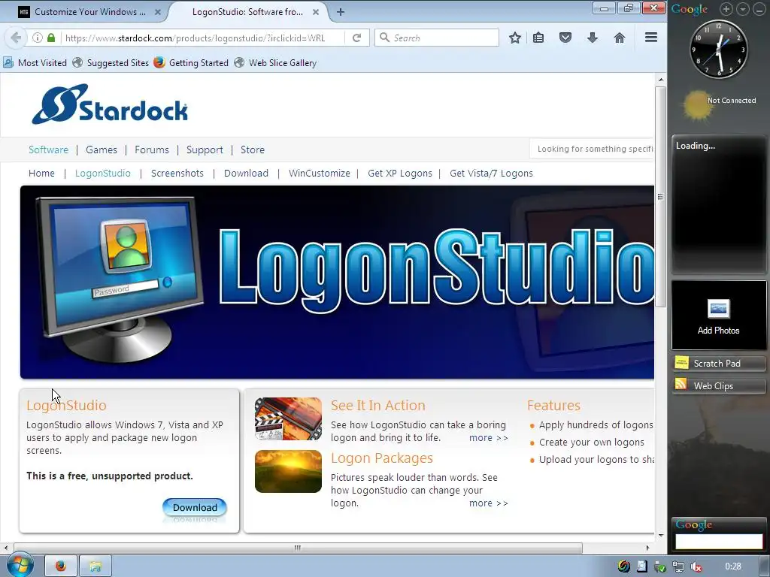770x577 pixels.
Task: Select LogonStudio sub-navigation link
Action: coord(102,174)
